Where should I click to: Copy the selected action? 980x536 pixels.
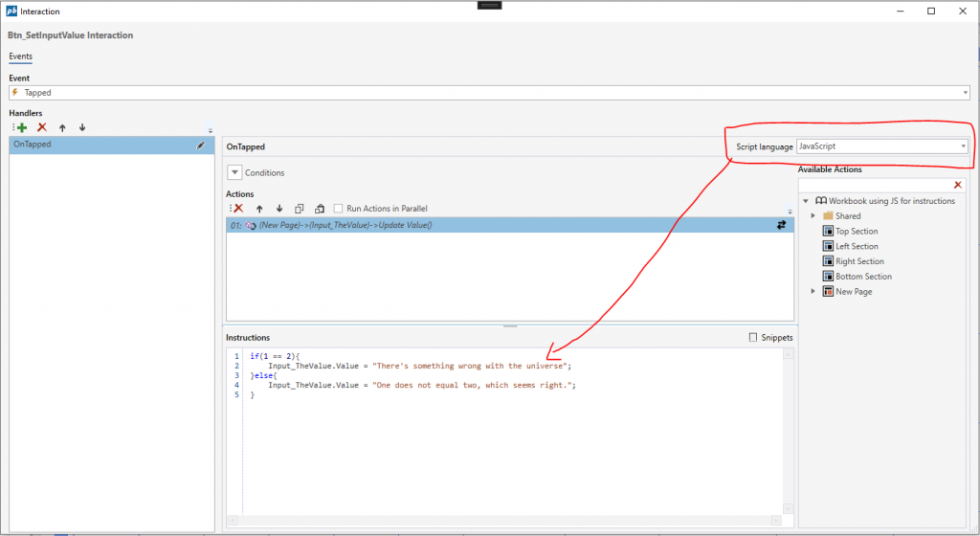click(299, 209)
